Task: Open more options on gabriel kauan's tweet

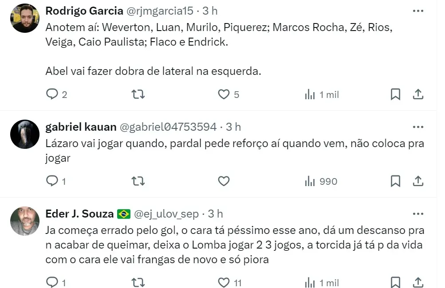Action: pyautogui.click(x=418, y=127)
